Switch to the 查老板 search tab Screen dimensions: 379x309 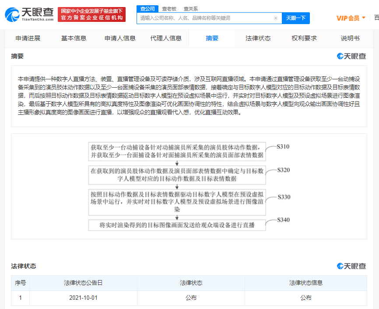pyautogui.click(x=169, y=9)
